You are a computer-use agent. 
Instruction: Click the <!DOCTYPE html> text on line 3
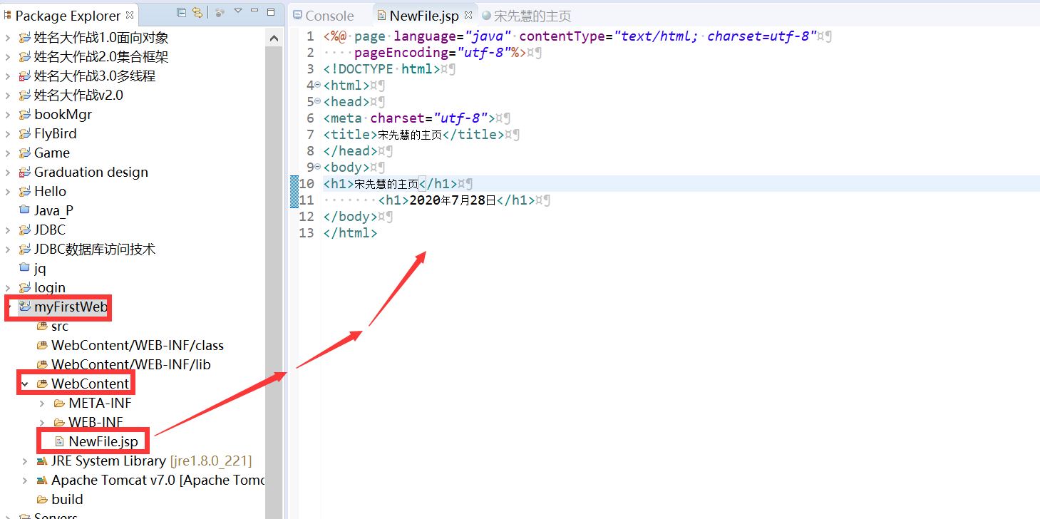381,68
